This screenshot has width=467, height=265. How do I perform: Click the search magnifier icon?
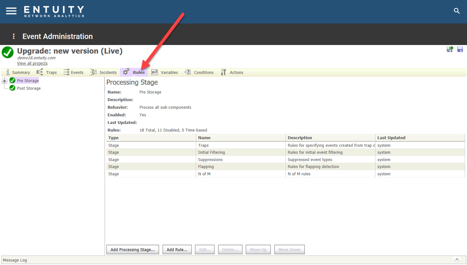click(x=457, y=11)
